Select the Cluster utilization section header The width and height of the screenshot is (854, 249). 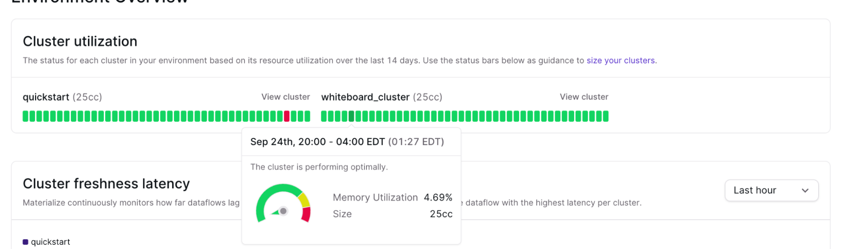(x=80, y=41)
